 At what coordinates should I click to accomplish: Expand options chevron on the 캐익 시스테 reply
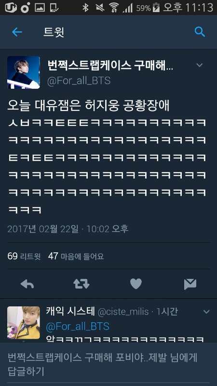(206, 312)
